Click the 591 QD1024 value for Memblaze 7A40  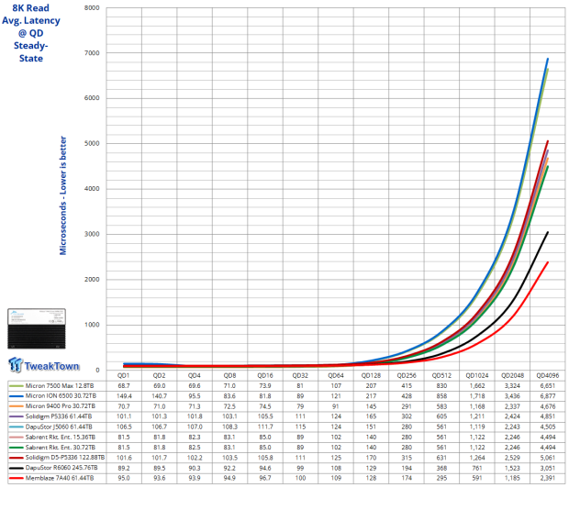tap(477, 478)
